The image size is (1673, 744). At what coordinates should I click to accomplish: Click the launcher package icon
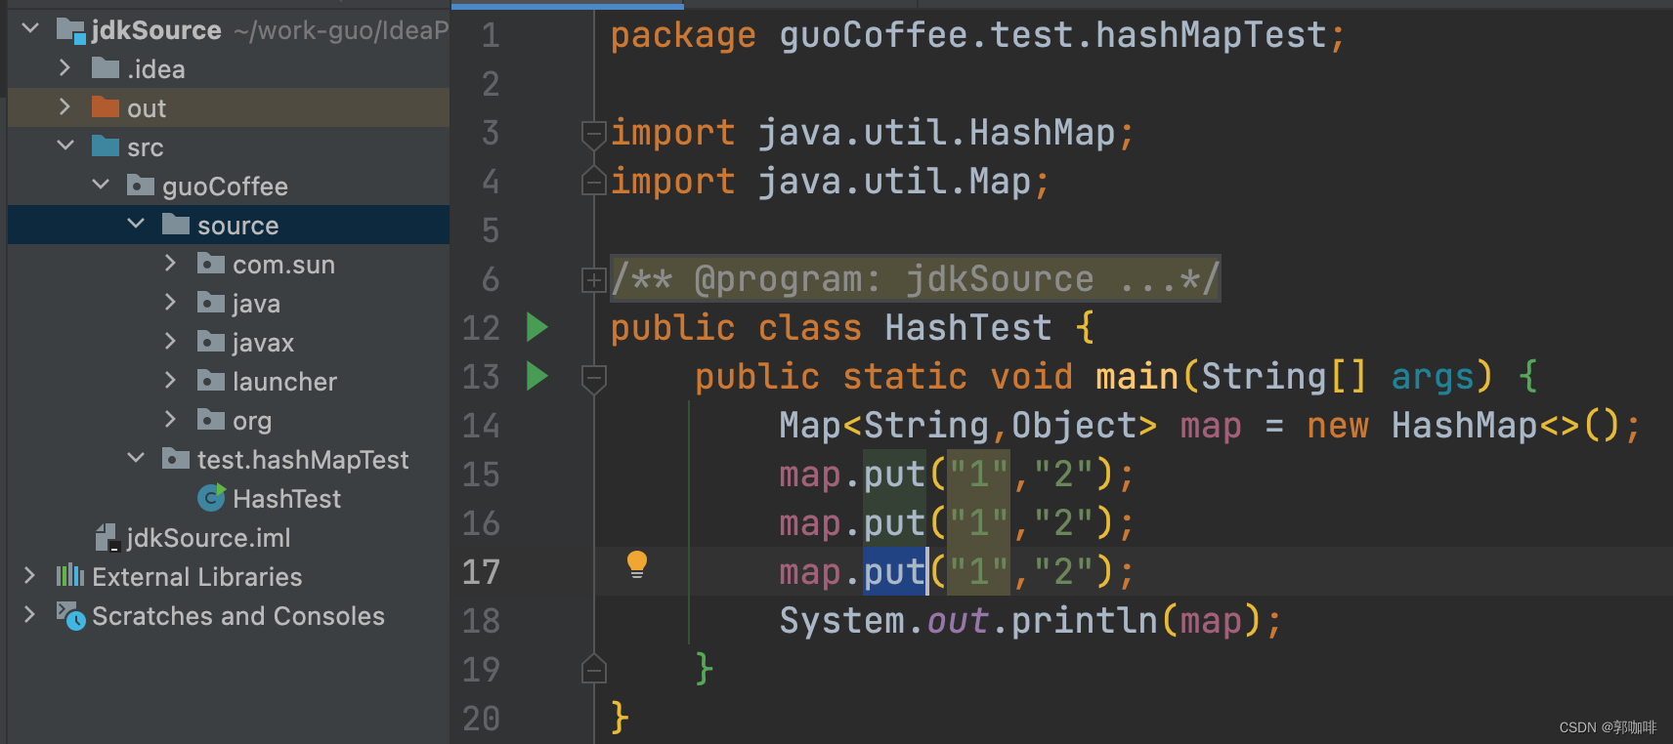211,381
